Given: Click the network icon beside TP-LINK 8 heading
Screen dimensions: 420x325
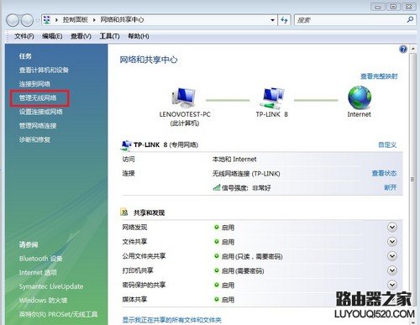Looking at the screenshot, I should pyautogui.click(x=126, y=144).
